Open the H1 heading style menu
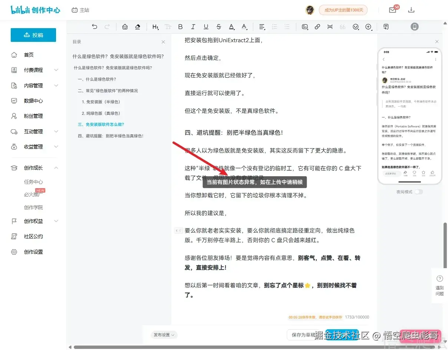 click(155, 27)
